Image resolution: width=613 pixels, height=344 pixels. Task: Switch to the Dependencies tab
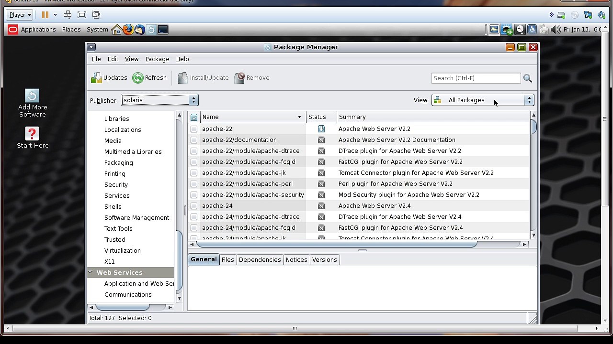pyautogui.click(x=260, y=260)
